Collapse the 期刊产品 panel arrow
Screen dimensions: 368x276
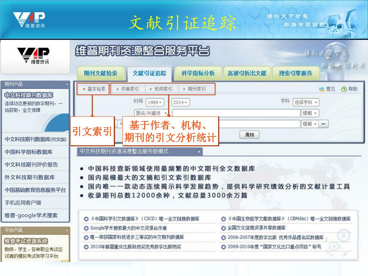67,84
